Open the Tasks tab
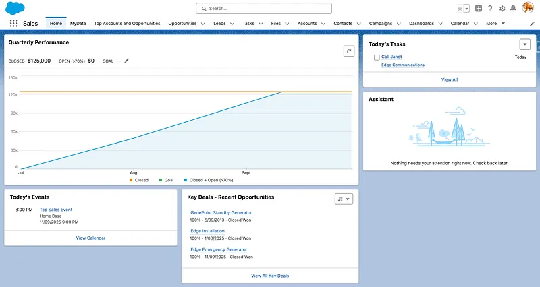 tap(248, 24)
